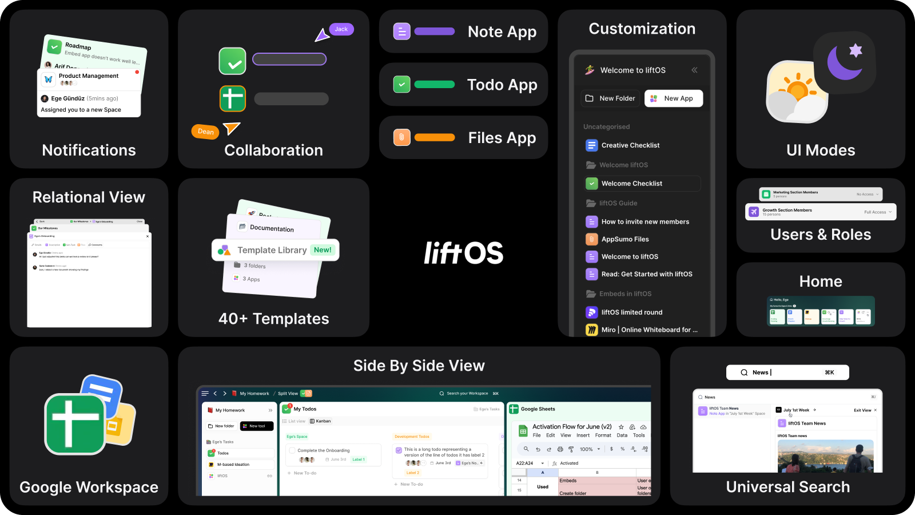Open the No Access dropdown for Marketing Section Members
The image size is (915, 515).
coord(869,195)
